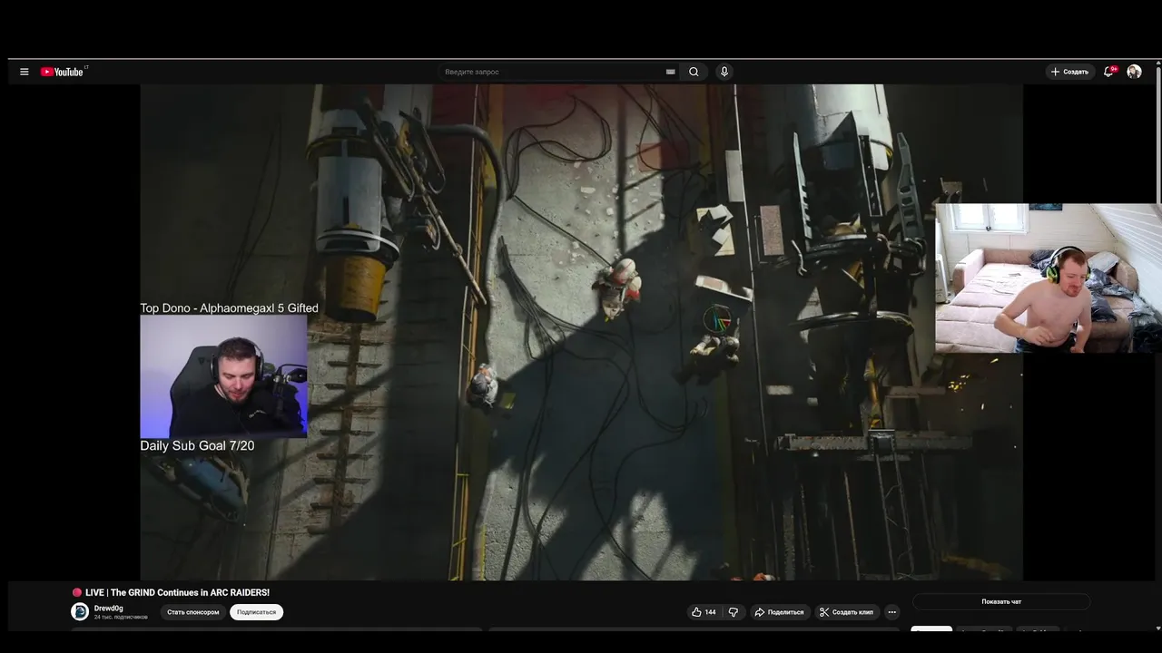Click the '24 тыс. подписчиков' subscriber count
1162x653 pixels.
[x=121, y=617]
